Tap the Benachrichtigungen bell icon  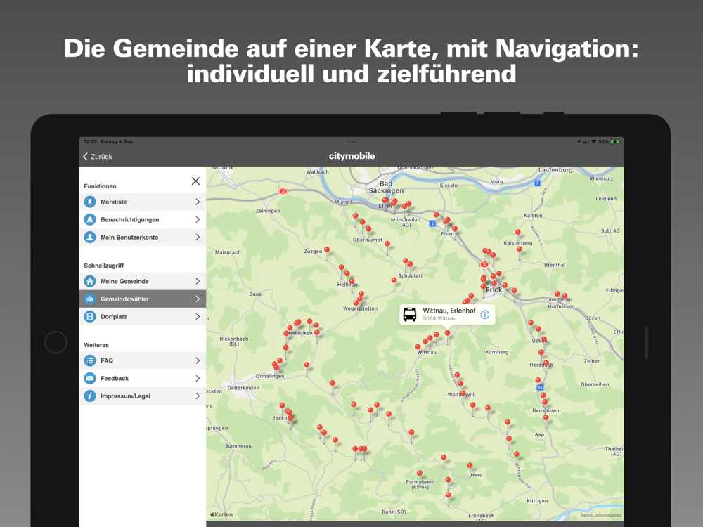(90, 219)
